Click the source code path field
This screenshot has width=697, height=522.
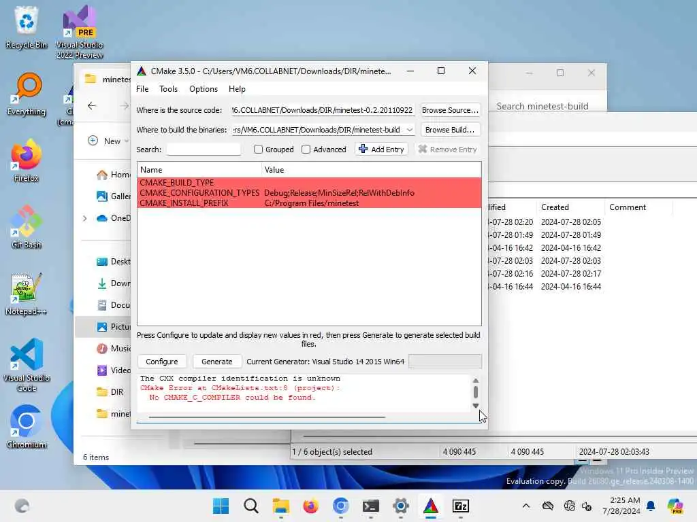[x=323, y=110]
